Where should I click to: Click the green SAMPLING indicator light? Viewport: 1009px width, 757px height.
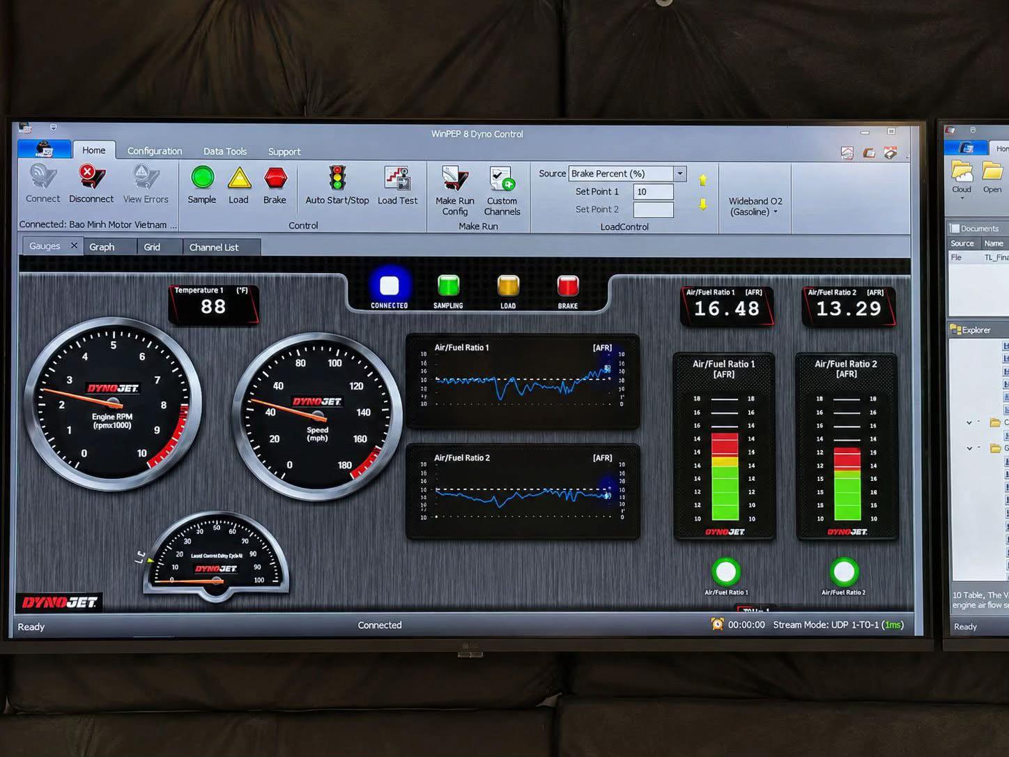pos(448,286)
